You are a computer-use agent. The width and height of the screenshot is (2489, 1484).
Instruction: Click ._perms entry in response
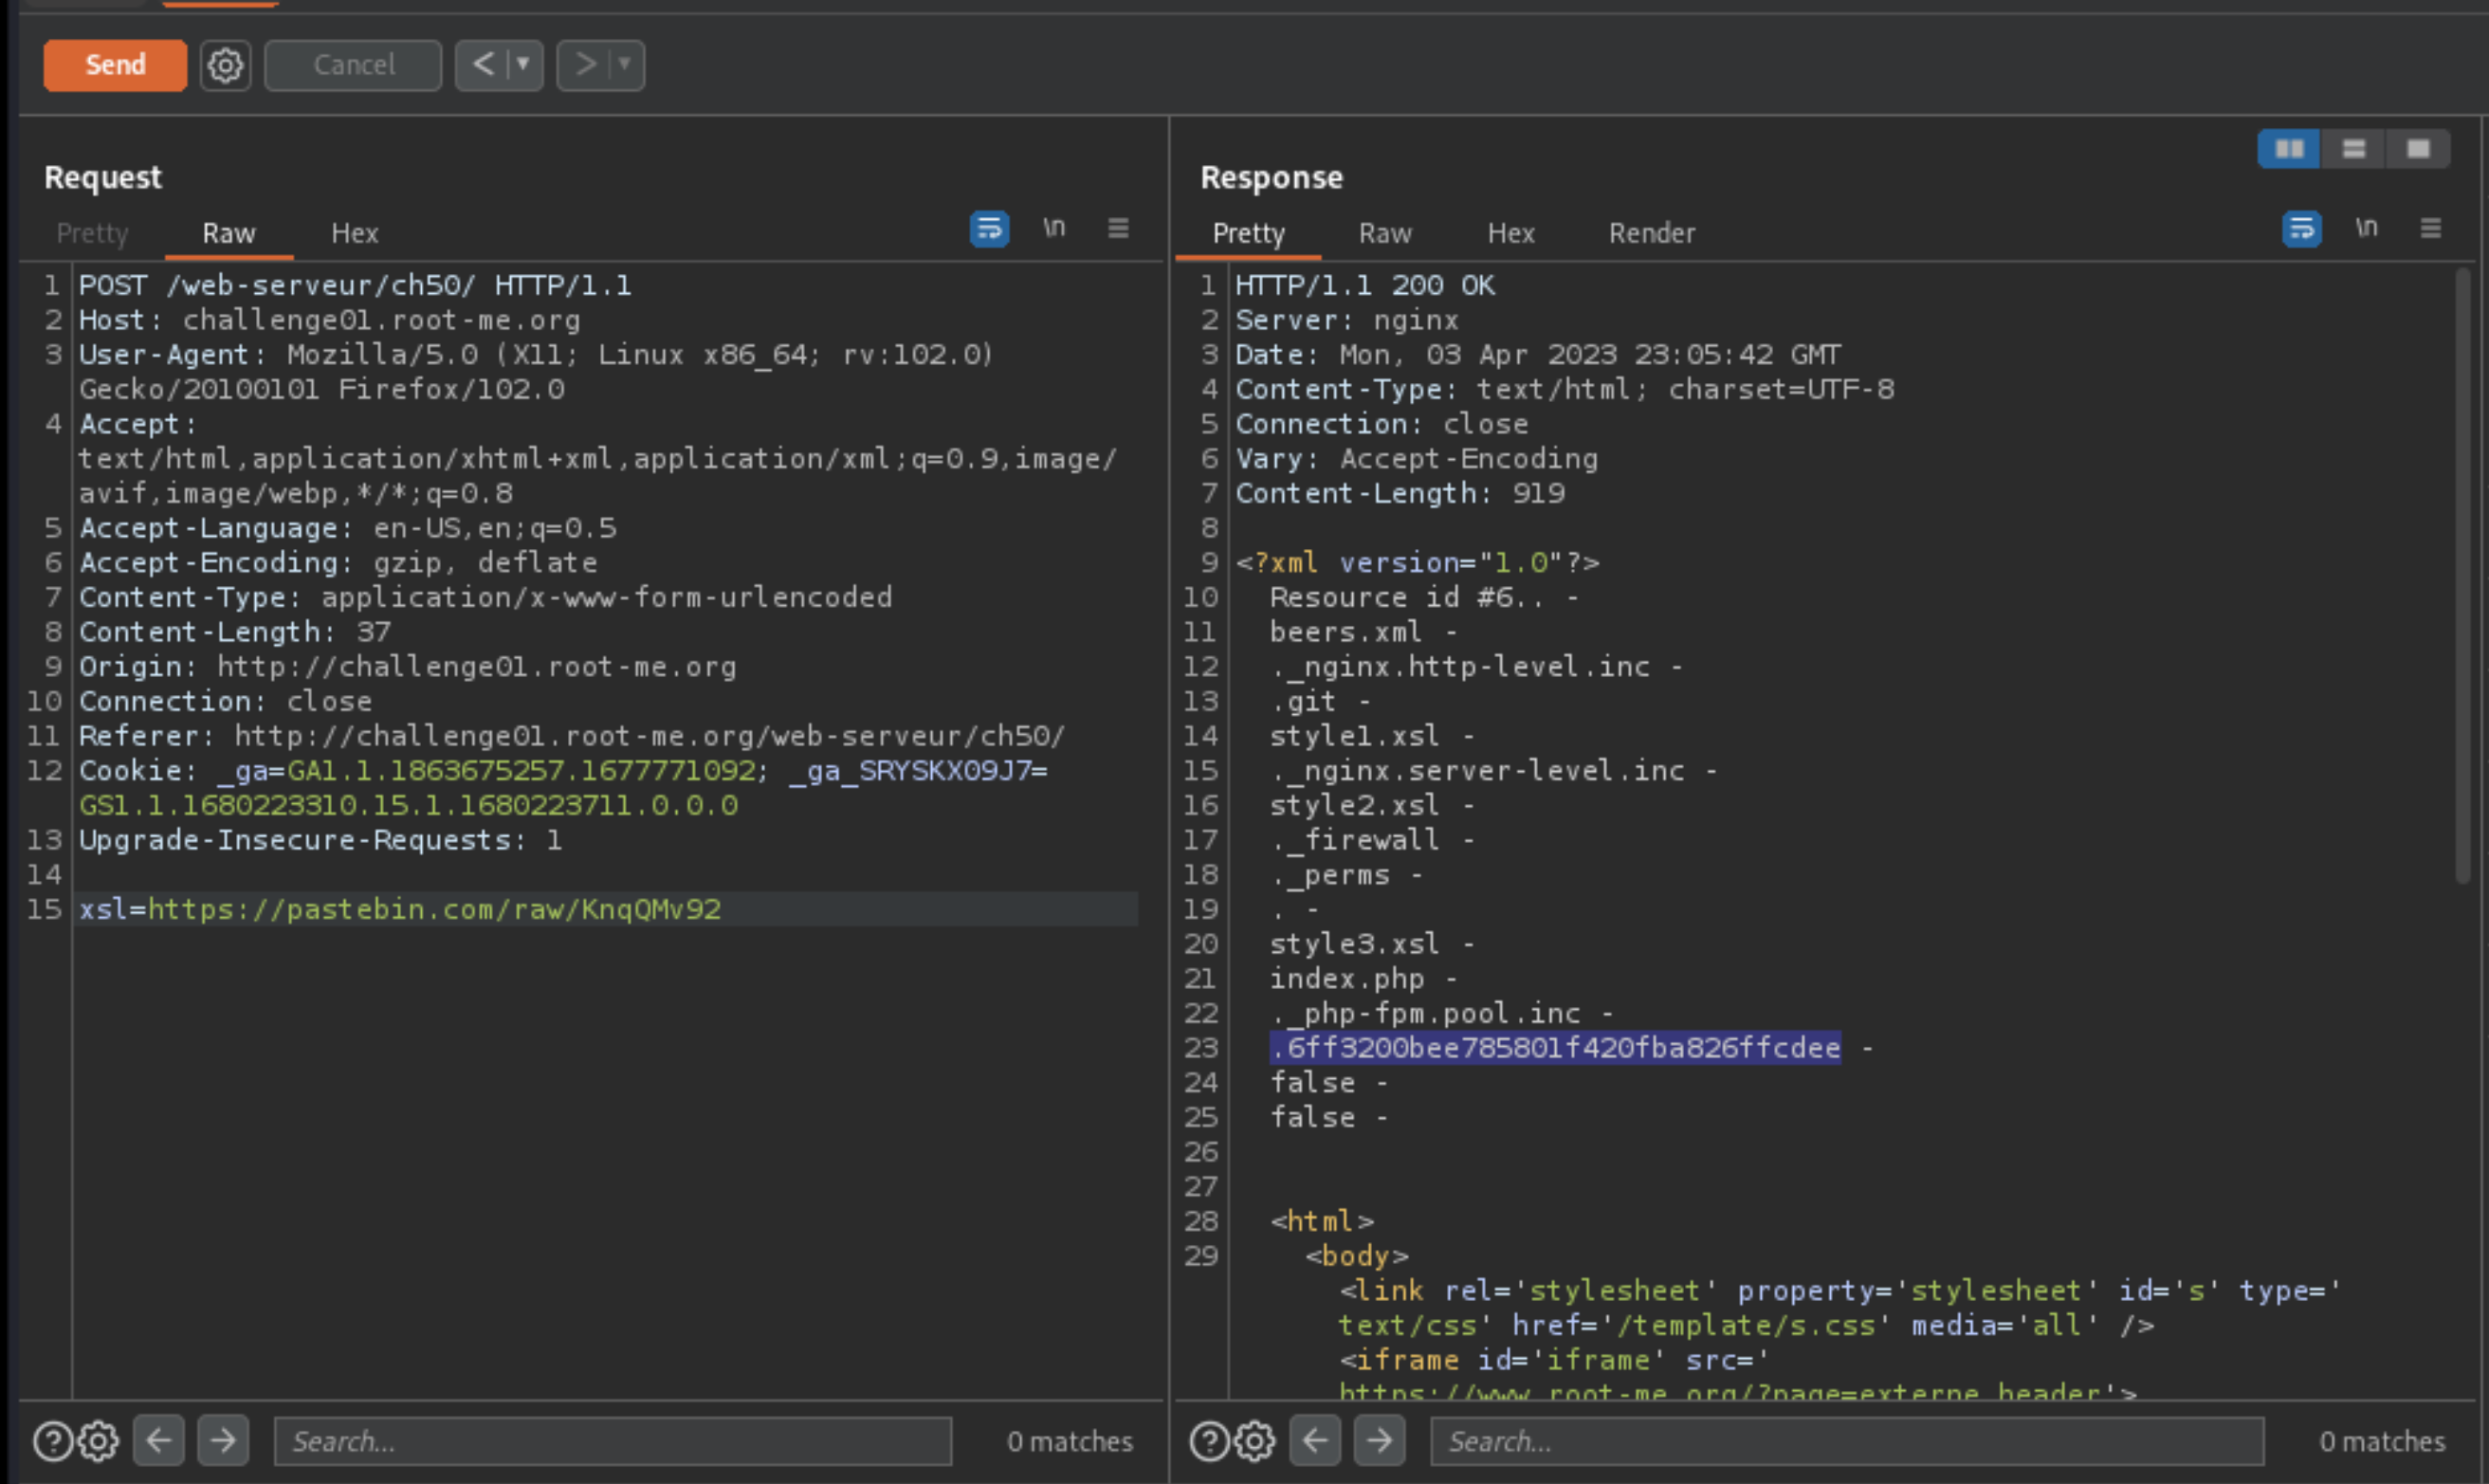pyautogui.click(x=1330, y=875)
